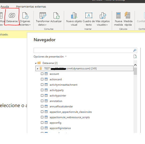Screen dimensions: 145x144
Task: Click the annualfiscalcalendar table icon
Action: coord(46,106)
